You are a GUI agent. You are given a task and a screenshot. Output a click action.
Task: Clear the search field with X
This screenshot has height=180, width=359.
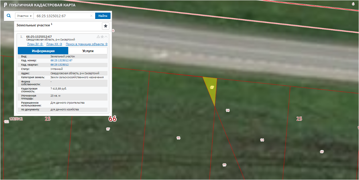(91, 16)
